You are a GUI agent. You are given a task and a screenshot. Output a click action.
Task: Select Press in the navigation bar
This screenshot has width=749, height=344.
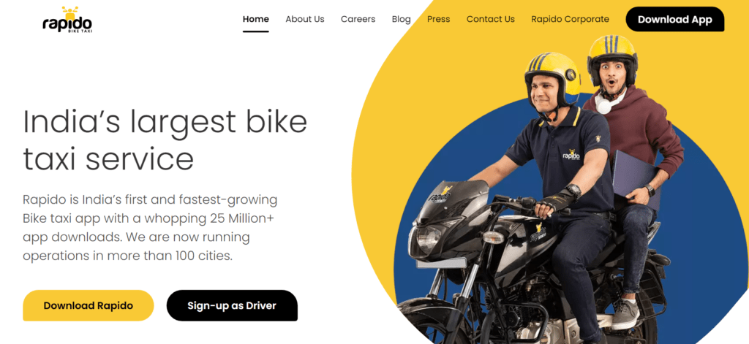pos(439,19)
